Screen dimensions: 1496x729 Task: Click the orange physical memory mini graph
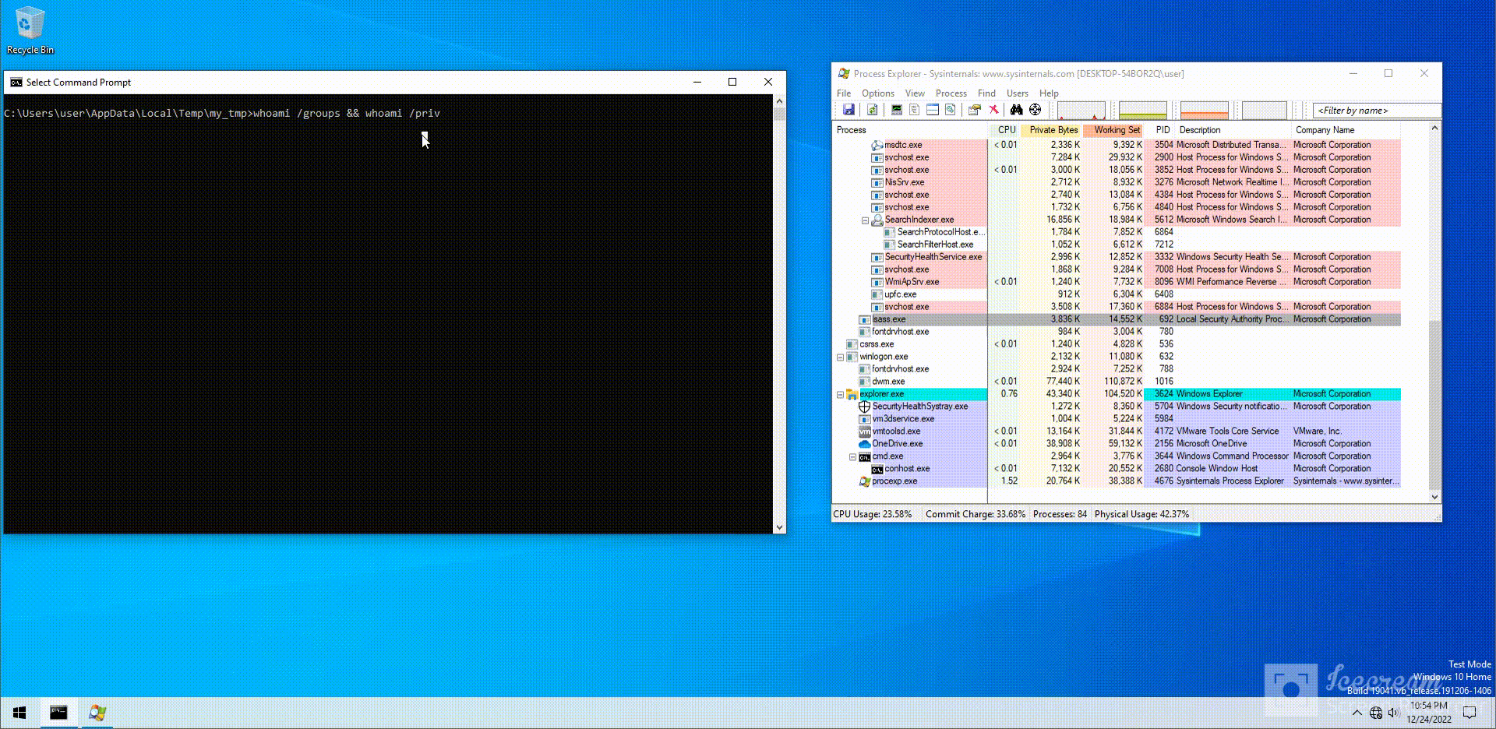(x=1204, y=111)
